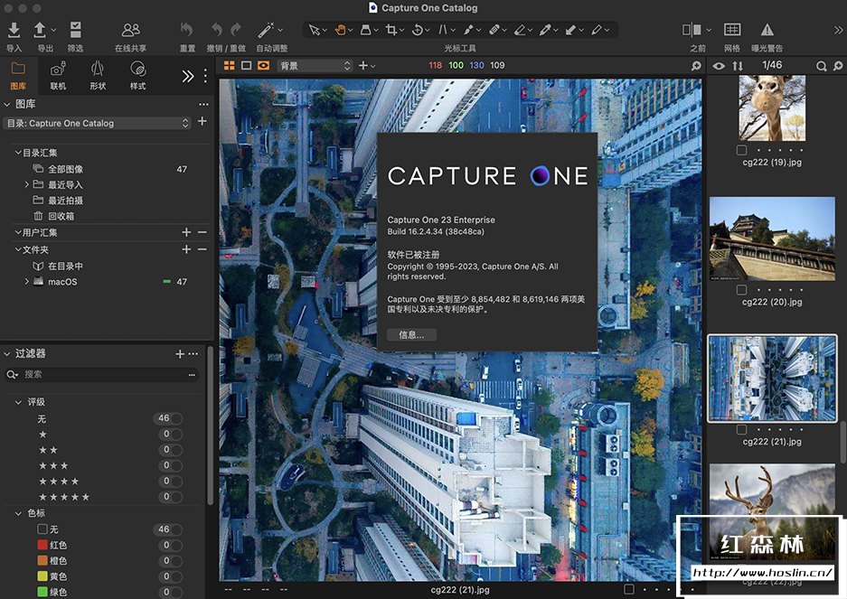Click the Live Share (在线共享) icon
This screenshot has width=847, height=599.
[x=131, y=30]
